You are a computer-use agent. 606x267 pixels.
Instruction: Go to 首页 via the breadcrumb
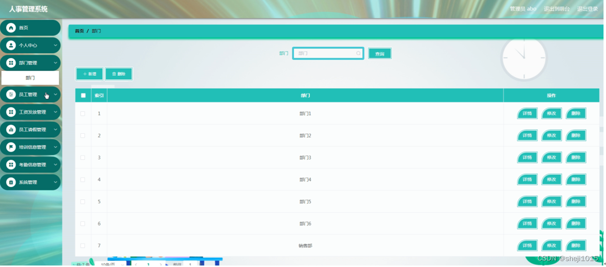tap(79, 31)
